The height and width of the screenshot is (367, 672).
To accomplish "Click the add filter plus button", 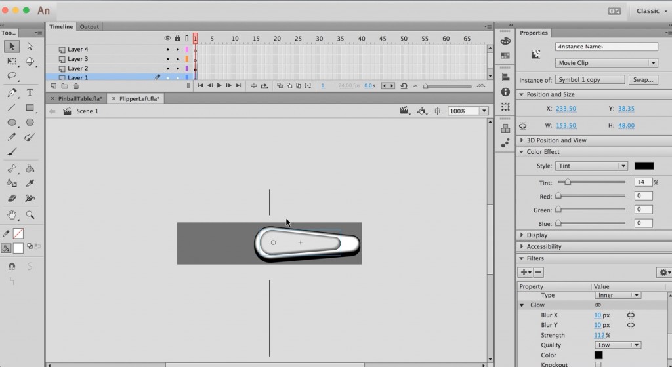I will pyautogui.click(x=525, y=272).
